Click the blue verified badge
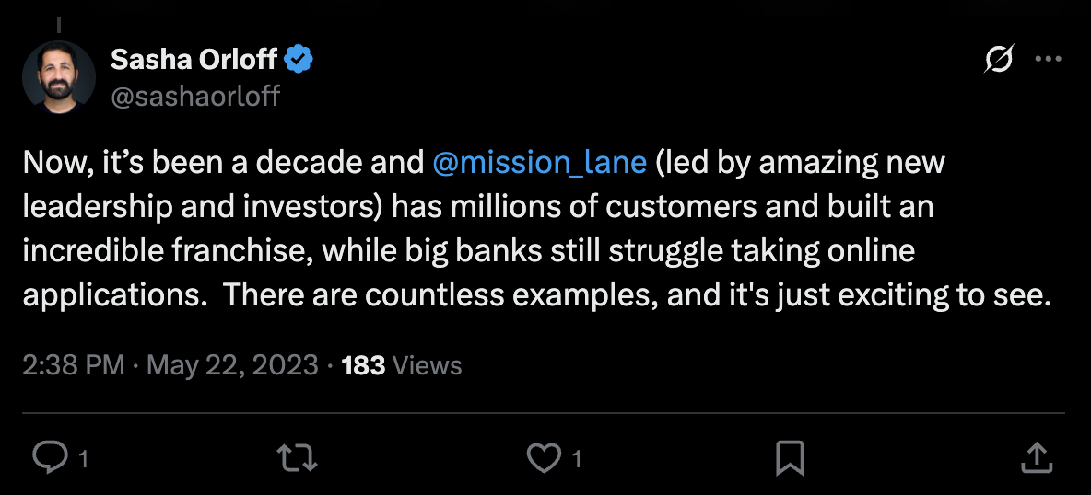The image size is (1091, 495). point(299,60)
